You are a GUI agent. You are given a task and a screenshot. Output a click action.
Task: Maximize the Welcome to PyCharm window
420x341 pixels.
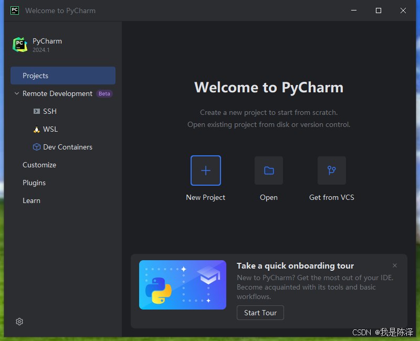[379, 10]
